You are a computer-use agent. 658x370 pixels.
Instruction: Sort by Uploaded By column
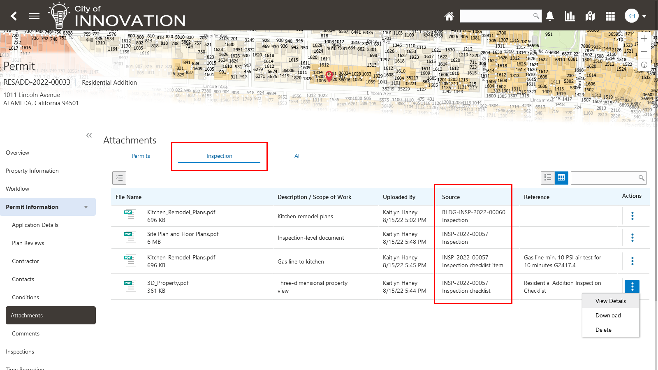click(399, 197)
